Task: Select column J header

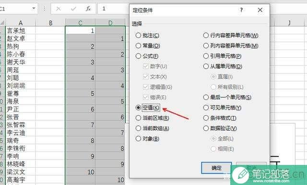Action: [289, 22]
